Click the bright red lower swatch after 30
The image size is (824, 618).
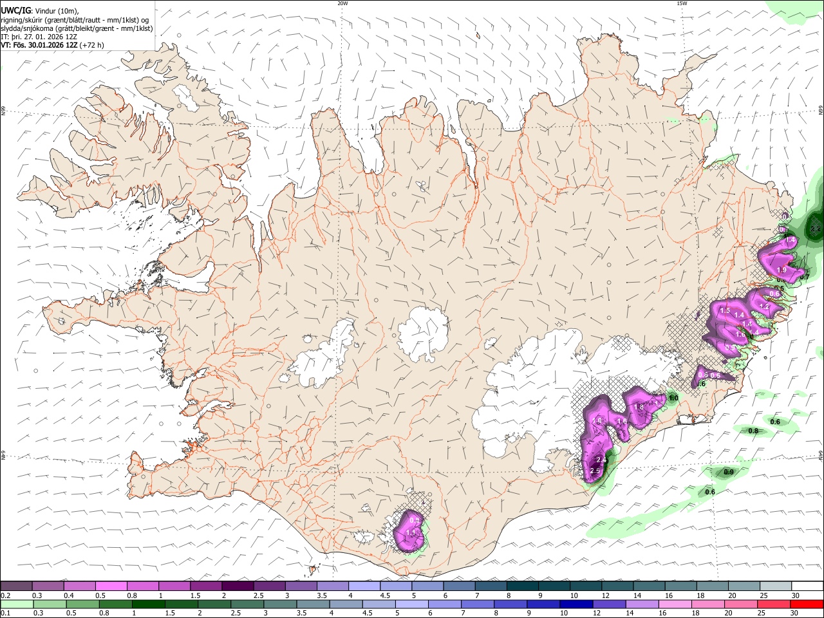click(x=807, y=604)
